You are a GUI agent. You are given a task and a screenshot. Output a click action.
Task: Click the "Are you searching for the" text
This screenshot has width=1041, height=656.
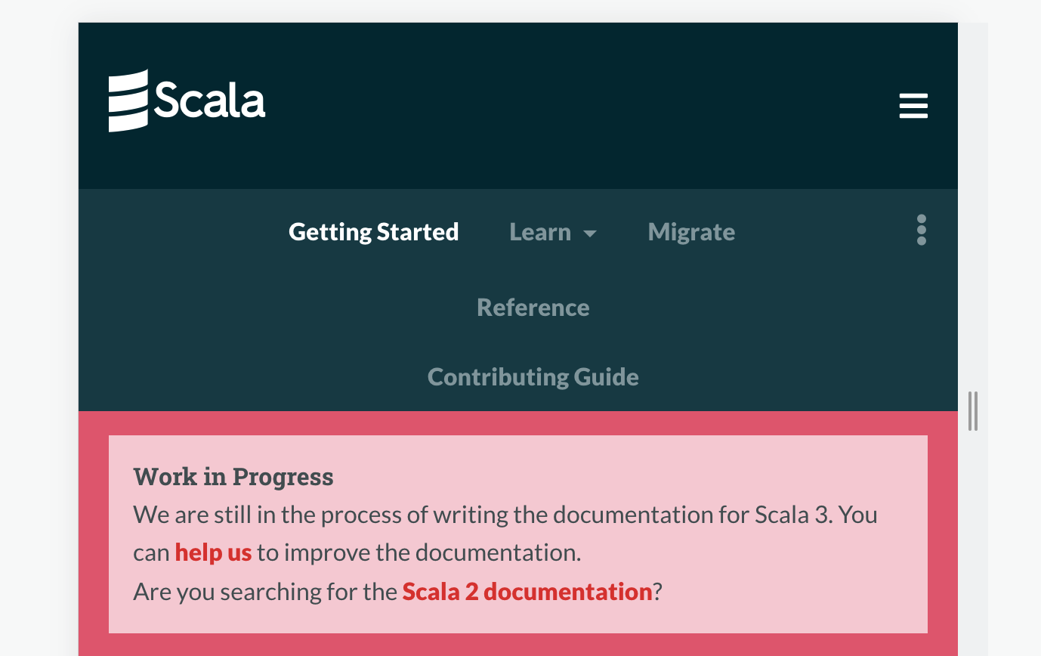(265, 591)
